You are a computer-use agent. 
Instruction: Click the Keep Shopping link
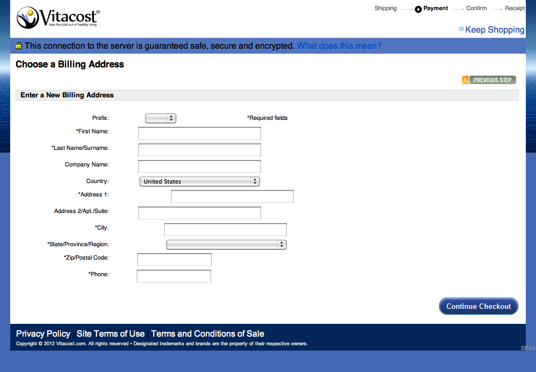495,29
